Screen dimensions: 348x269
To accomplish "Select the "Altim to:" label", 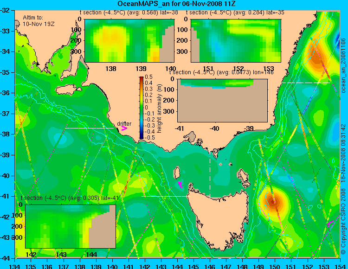I will (x=33, y=18).
